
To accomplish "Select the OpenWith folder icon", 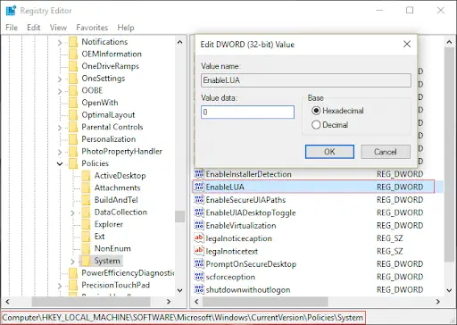I will [x=73, y=103].
